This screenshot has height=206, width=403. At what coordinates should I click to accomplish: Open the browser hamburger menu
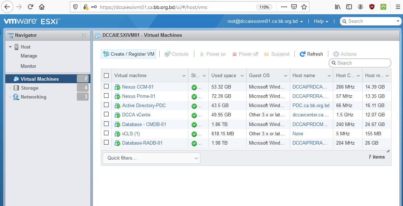pyautogui.click(x=398, y=7)
